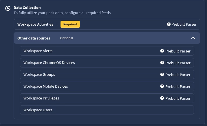Click help icon in Workspace Alerts row
The height and width of the screenshot is (126, 207).
(x=162, y=51)
